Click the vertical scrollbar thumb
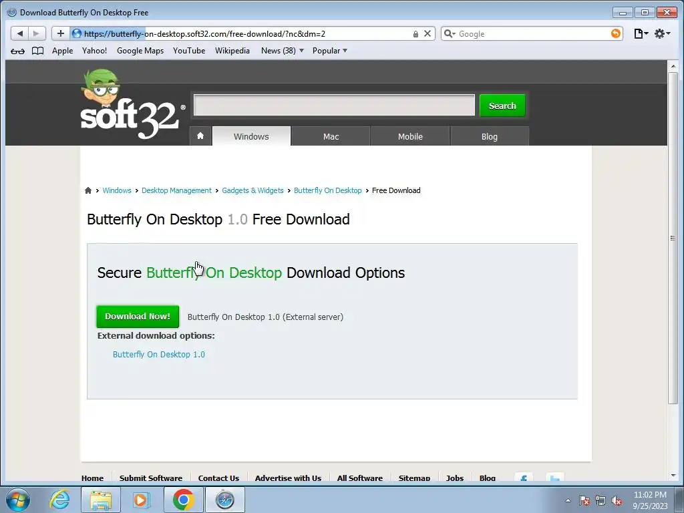This screenshot has height=513, width=684. point(673,238)
